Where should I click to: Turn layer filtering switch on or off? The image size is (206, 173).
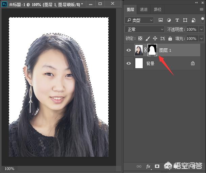203,20
